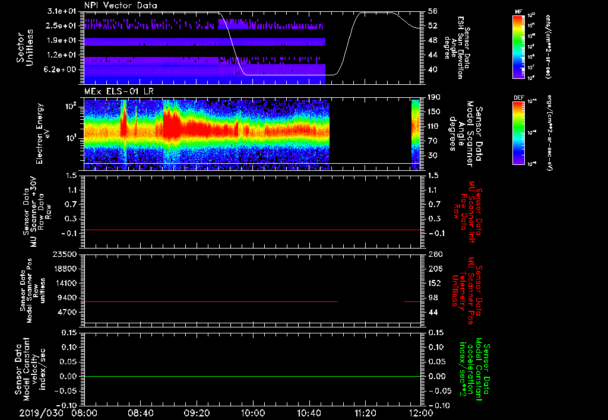
Task: Click the "08:40" time tick label
Action: 141,413
